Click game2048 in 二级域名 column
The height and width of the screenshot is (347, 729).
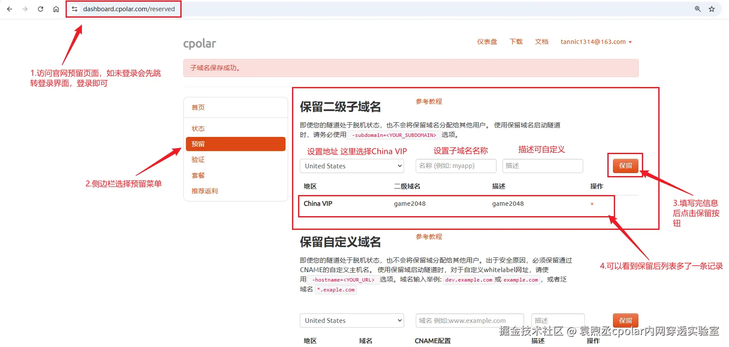410,204
